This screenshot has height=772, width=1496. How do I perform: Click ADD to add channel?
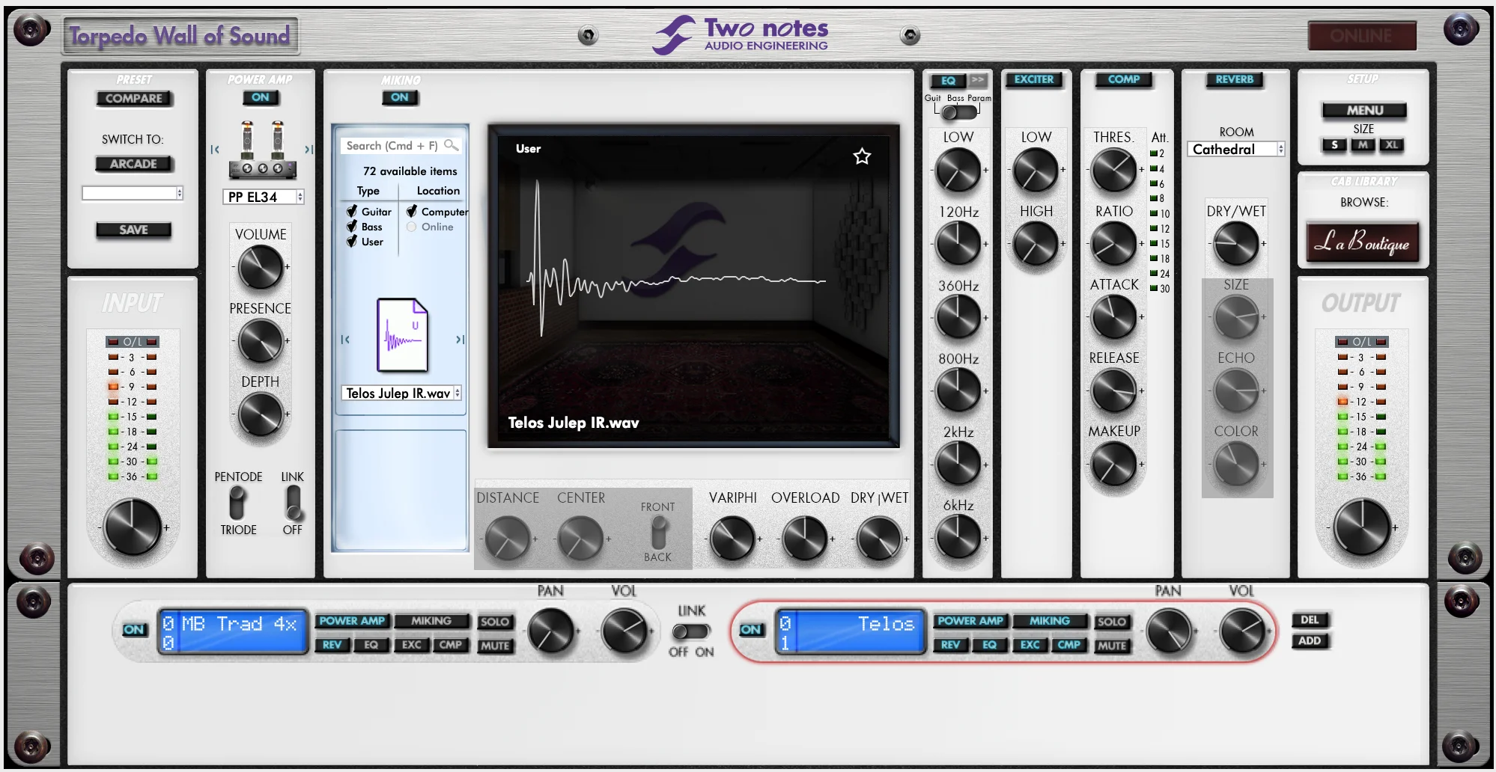coord(1310,641)
